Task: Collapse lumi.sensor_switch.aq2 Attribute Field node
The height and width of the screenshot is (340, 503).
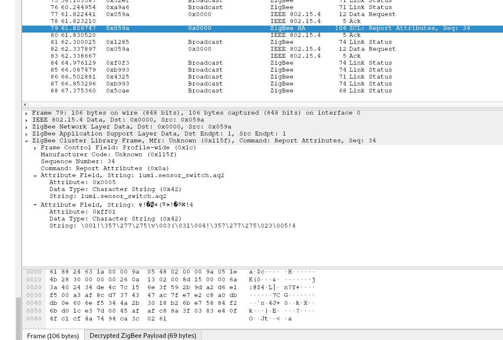Action: coord(35,176)
